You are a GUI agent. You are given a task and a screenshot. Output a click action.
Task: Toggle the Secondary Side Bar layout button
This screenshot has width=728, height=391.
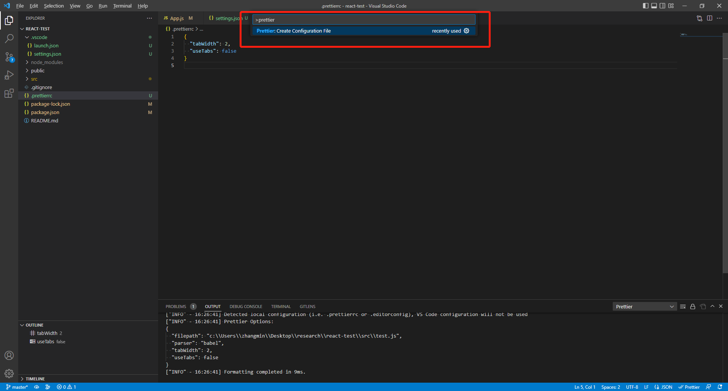pos(662,6)
